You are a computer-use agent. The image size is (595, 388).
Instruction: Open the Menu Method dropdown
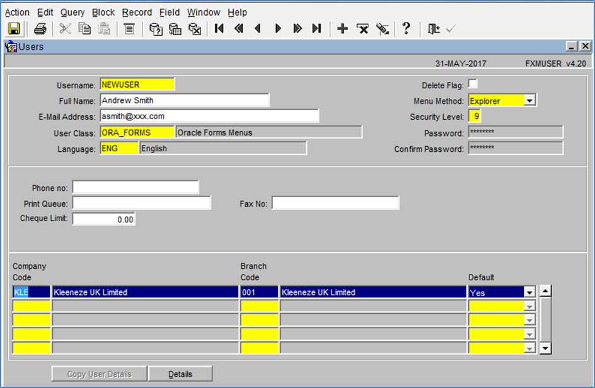pyautogui.click(x=529, y=101)
